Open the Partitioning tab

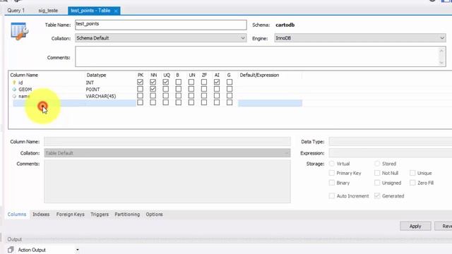tap(127, 214)
